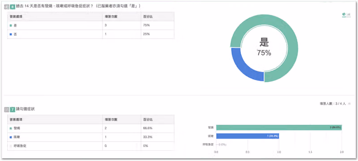Click the 請勾選症狀 question title
This screenshot has width=358, height=161.
26,110
